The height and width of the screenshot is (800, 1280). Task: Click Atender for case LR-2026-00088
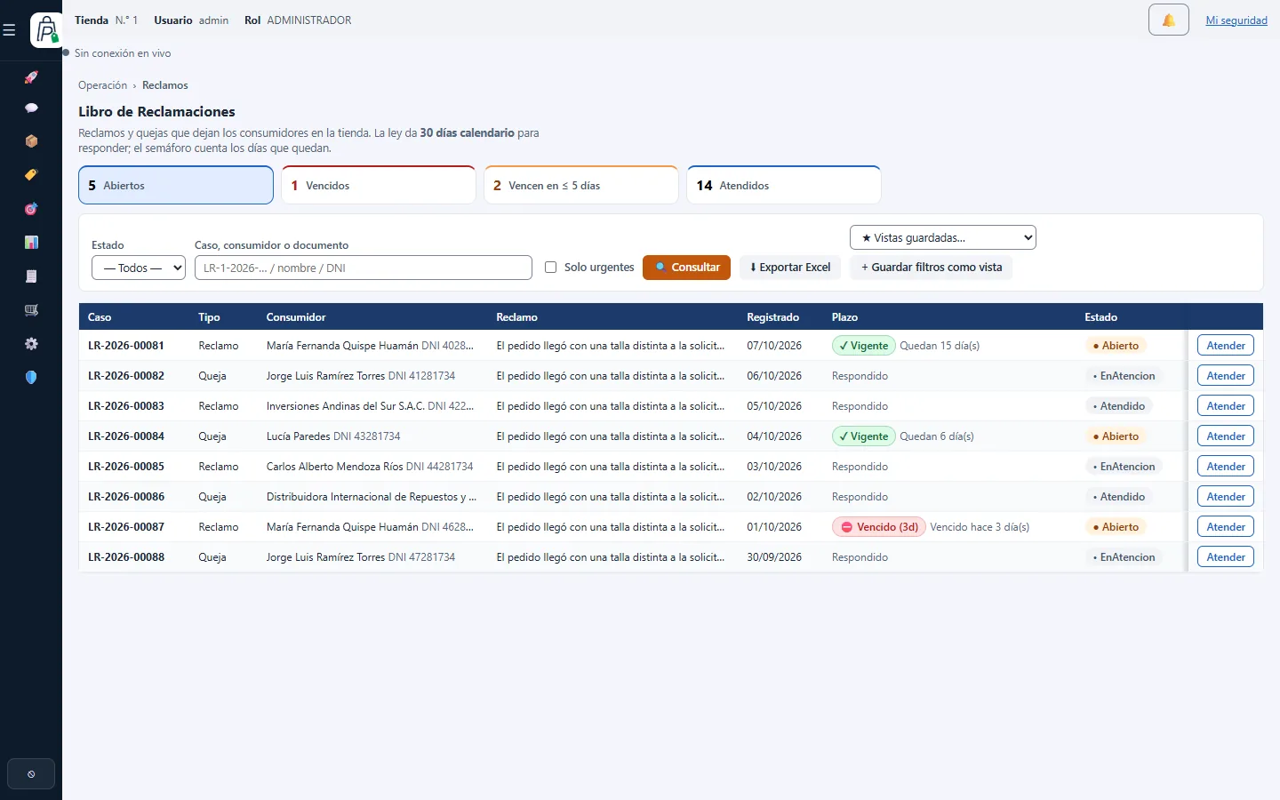[1226, 557]
